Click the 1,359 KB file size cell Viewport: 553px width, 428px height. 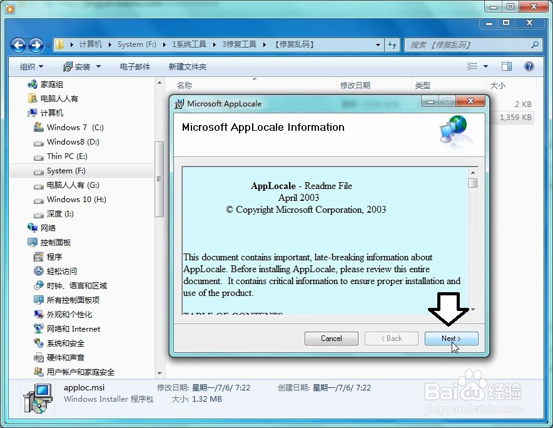tap(515, 118)
